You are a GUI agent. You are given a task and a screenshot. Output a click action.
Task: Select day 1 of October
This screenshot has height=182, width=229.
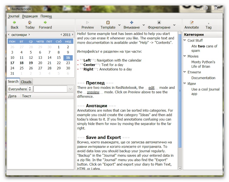[59, 47]
